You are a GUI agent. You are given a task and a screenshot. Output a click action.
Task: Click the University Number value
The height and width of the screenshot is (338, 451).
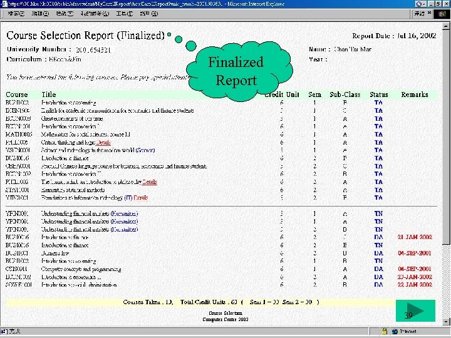(93, 50)
